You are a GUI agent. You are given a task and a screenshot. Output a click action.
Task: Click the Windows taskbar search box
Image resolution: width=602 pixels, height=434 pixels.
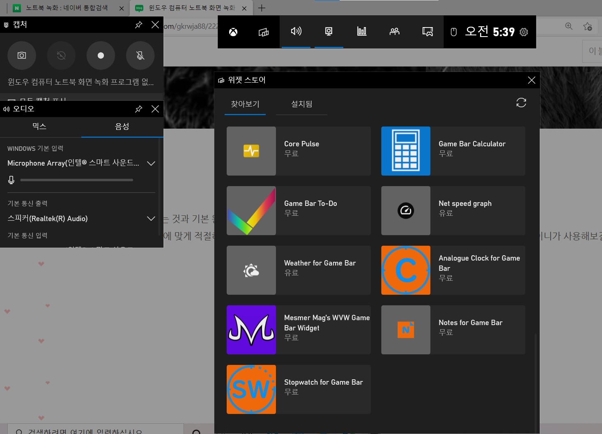coord(96,429)
